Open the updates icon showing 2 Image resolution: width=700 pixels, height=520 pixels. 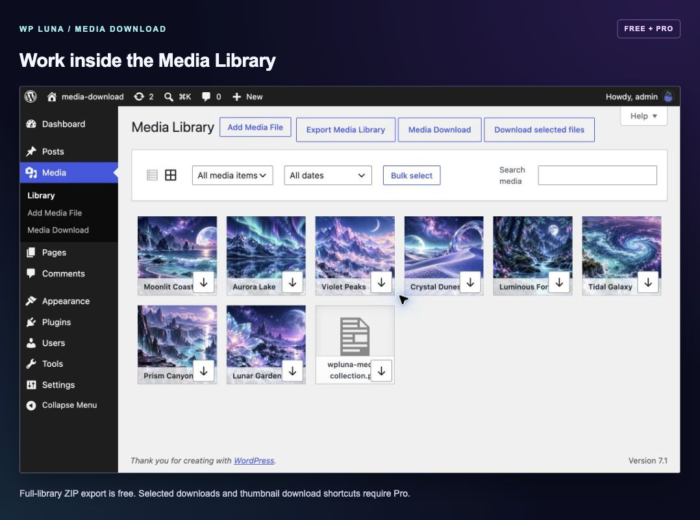click(139, 97)
